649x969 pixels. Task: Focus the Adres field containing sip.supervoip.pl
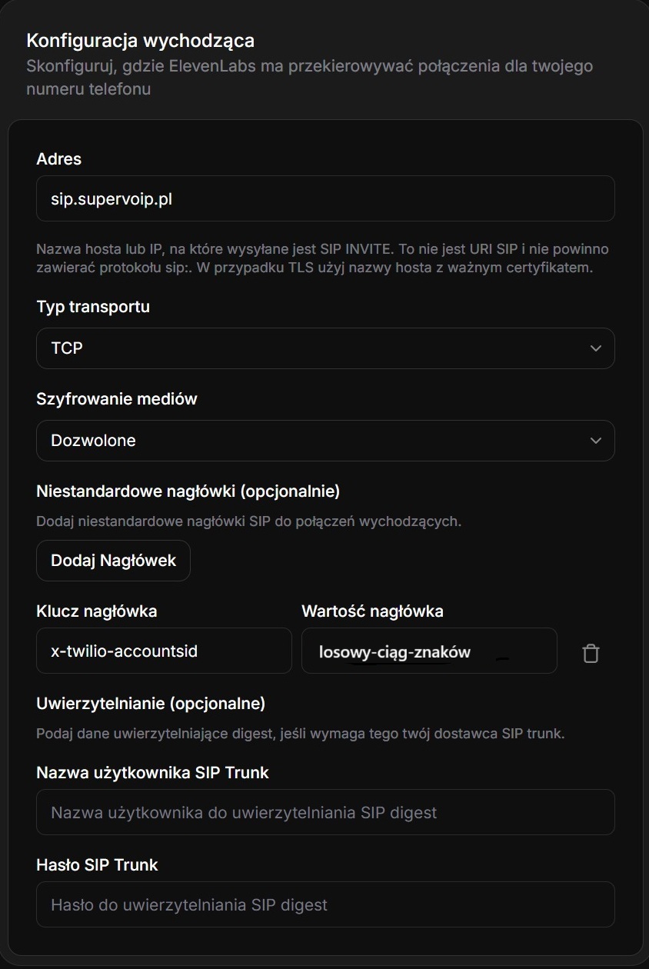pos(325,198)
